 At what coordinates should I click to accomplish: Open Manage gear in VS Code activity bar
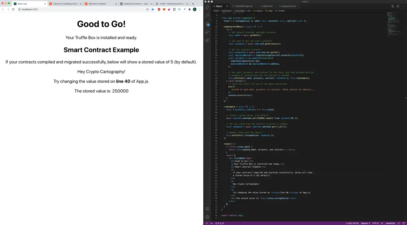pyautogui.click(x=207, y=217)
